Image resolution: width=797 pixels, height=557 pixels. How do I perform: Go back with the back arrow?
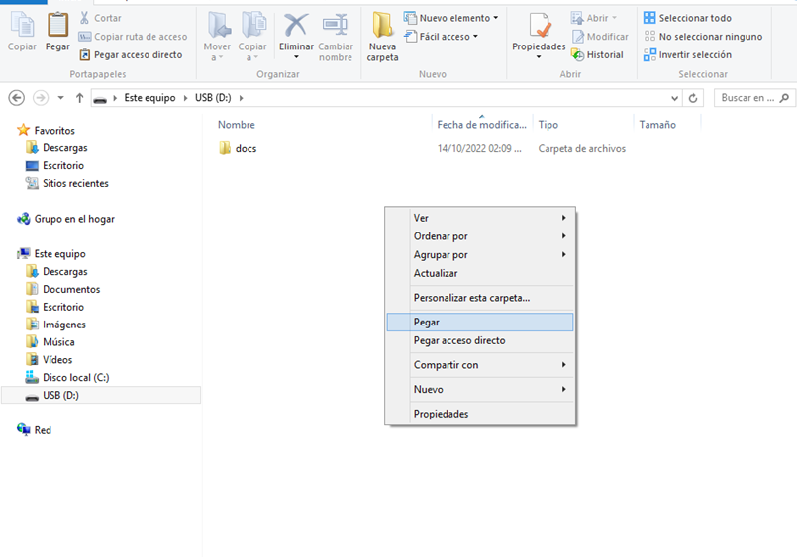(17, 98)
